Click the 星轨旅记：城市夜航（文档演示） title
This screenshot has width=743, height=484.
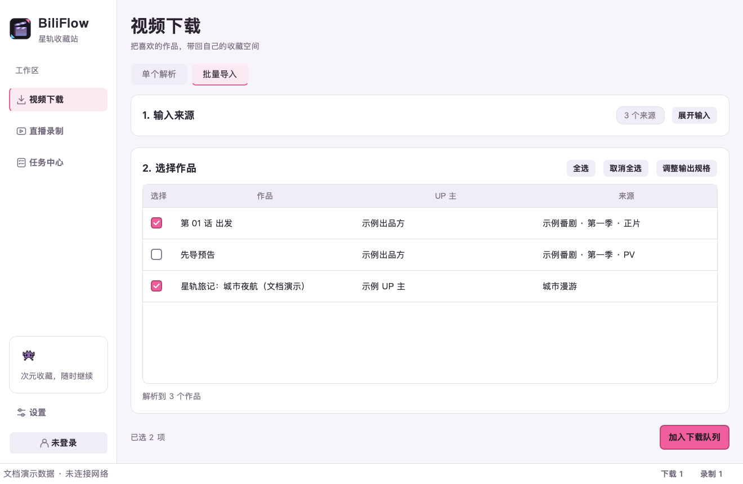coord(243,286)
